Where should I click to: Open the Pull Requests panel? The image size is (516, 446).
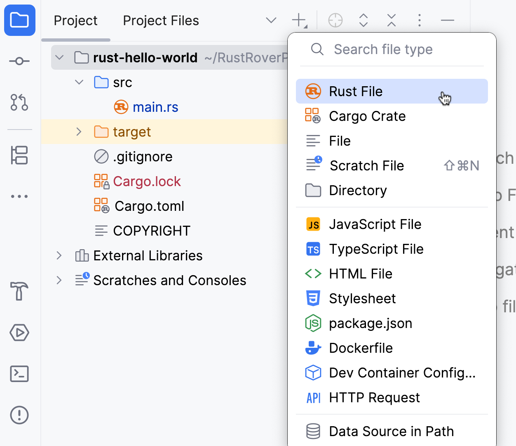click(x=19, y=103)
